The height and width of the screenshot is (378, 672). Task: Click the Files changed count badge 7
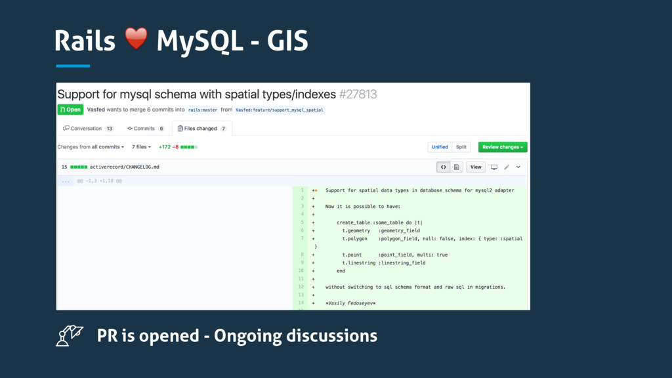(x=223, y=129)
